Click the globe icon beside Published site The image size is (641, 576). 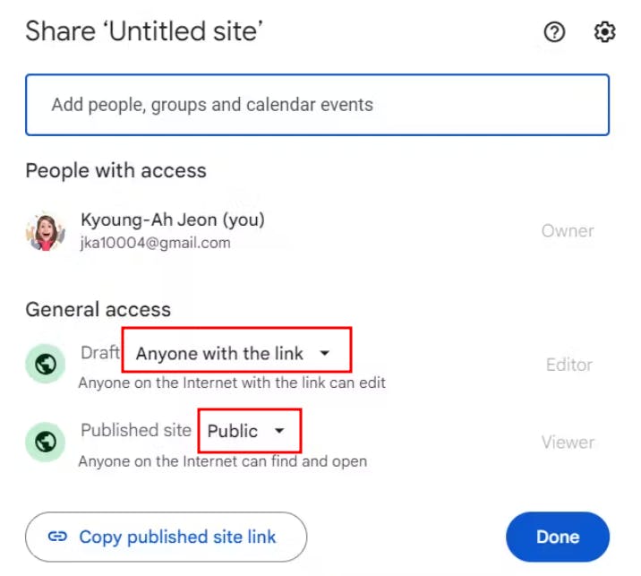click(46, 441)
